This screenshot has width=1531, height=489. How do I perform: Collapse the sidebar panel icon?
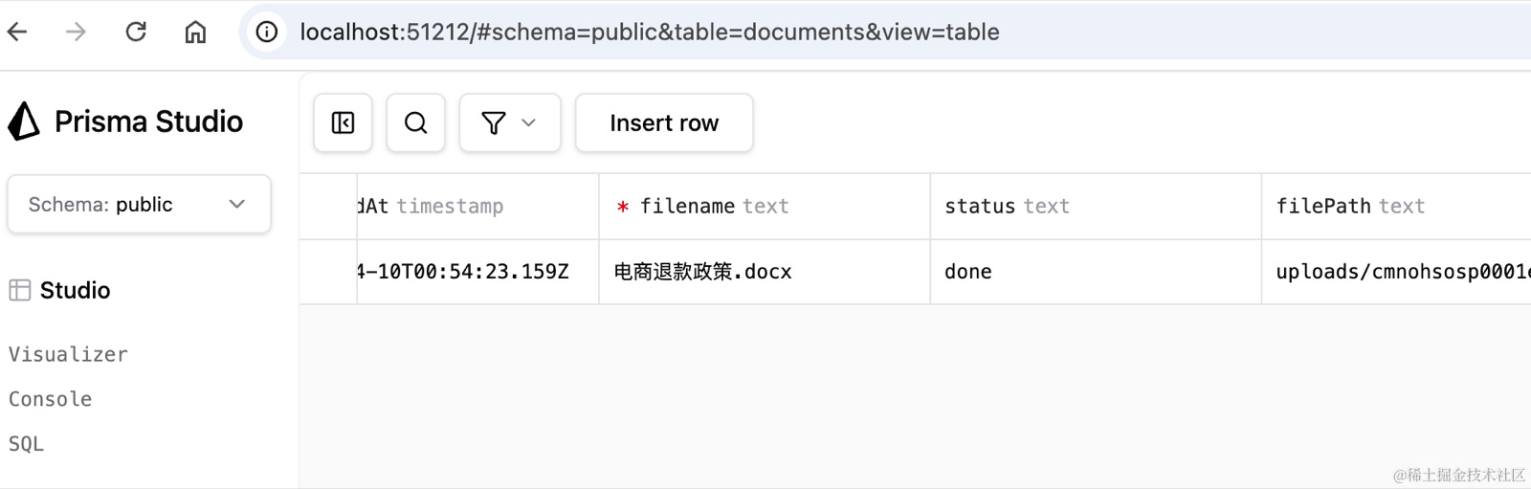[x=343, y=122]
